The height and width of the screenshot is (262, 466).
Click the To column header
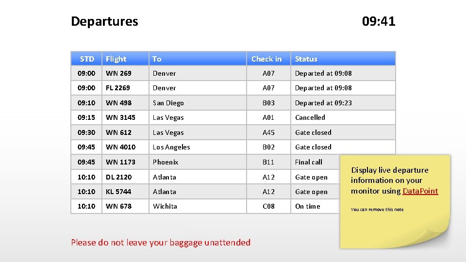tap(198, 59)
